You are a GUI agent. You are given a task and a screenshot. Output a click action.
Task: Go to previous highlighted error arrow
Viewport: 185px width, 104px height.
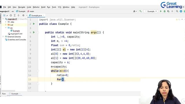(182, 19)
